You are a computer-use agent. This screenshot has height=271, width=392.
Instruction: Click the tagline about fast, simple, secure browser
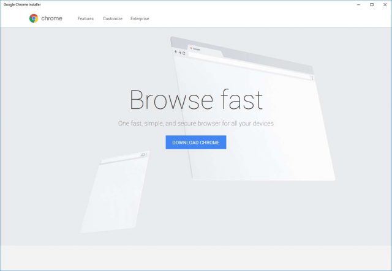pyautogui.click(x=196, y=124)
